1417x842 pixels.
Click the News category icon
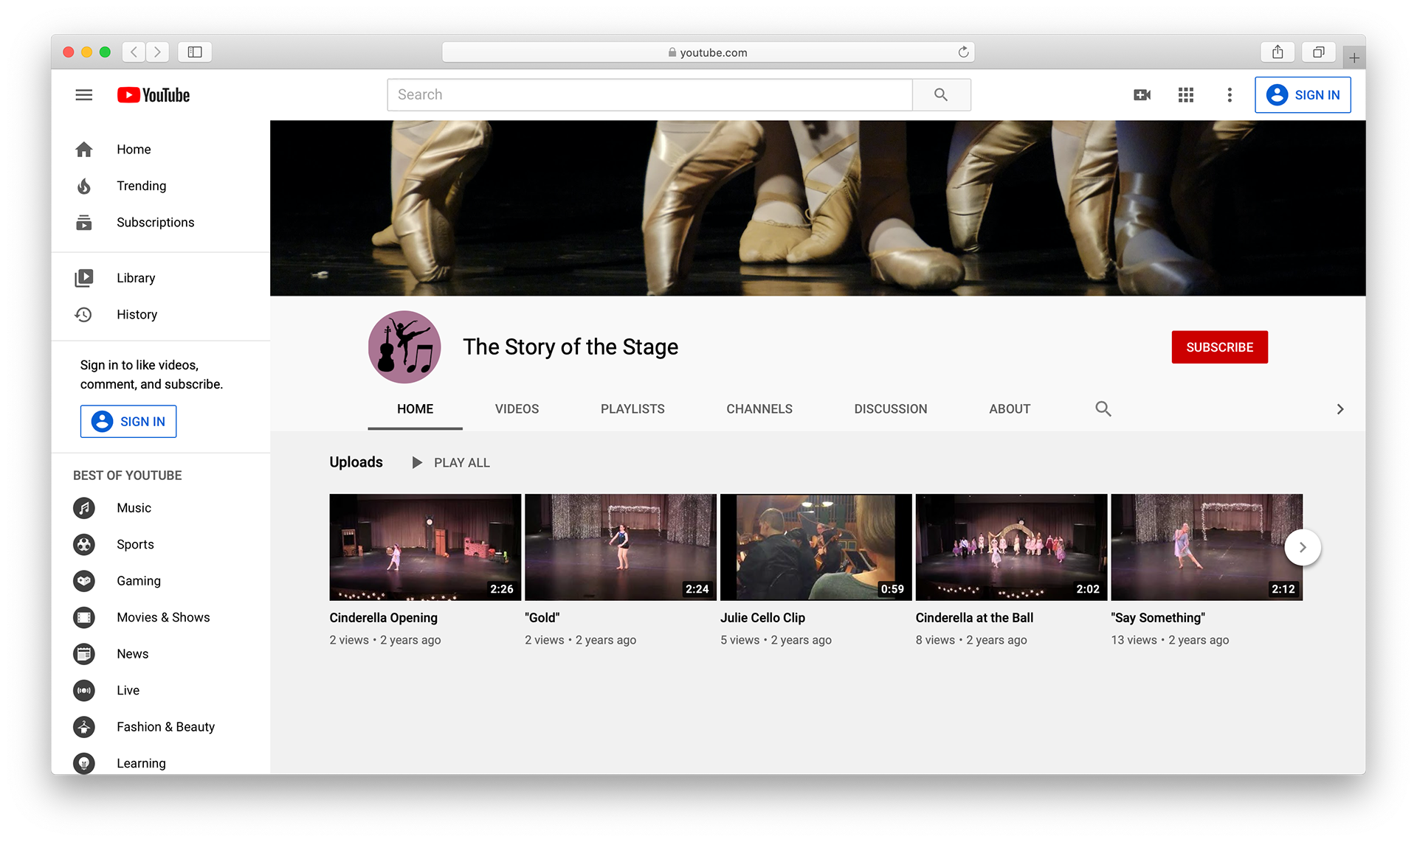[84, 654]
